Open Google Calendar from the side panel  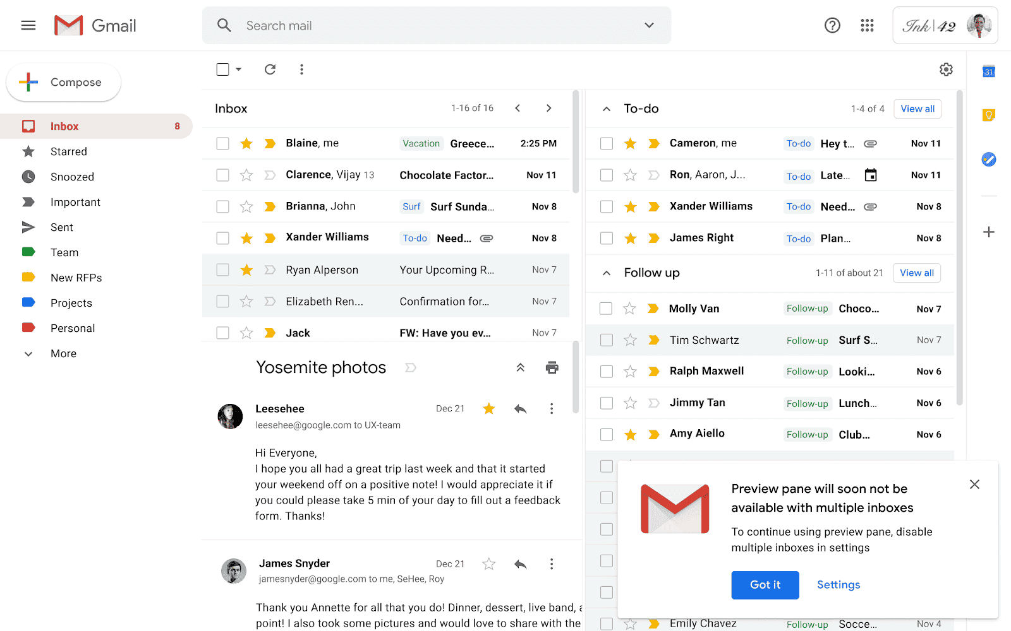coord(989,72)
